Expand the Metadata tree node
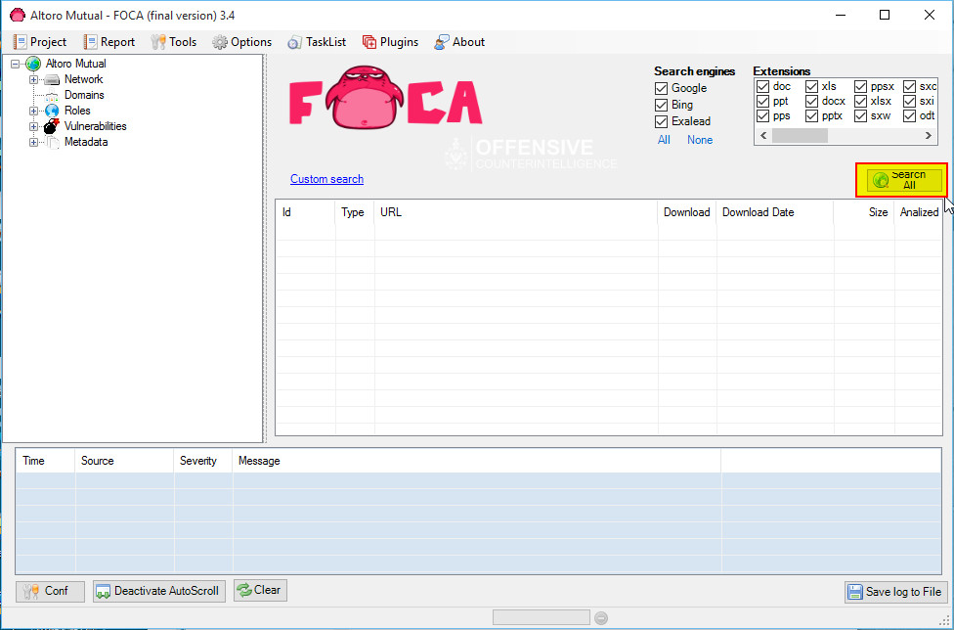The height and width of the screenshot is (630, 954). [x=33, y=143]
